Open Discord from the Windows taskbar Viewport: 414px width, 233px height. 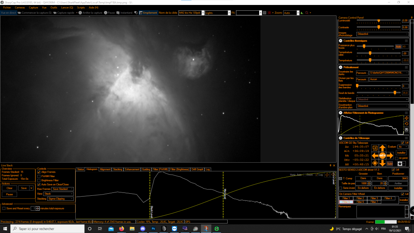click(142, 229)
